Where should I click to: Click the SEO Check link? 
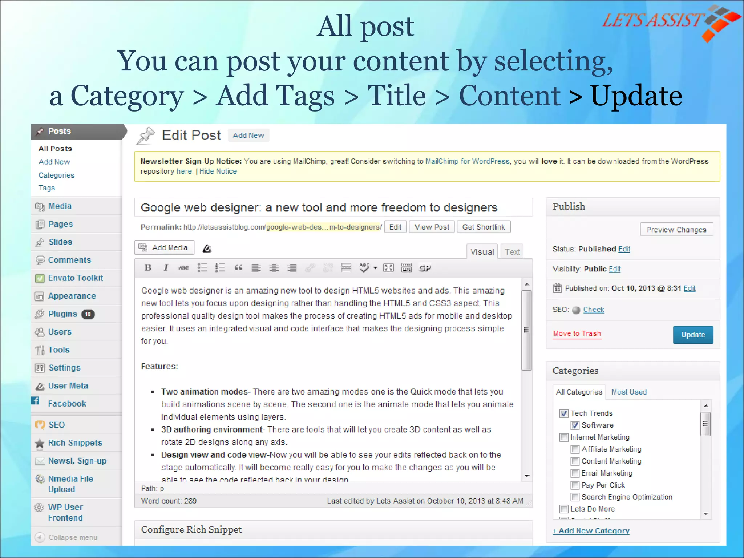(x=594, y=310)
